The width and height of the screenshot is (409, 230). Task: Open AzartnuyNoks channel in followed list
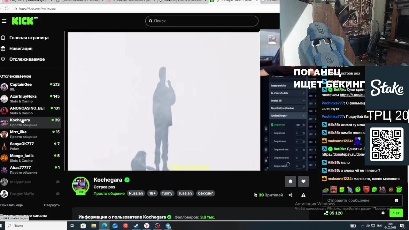[30, 98]
